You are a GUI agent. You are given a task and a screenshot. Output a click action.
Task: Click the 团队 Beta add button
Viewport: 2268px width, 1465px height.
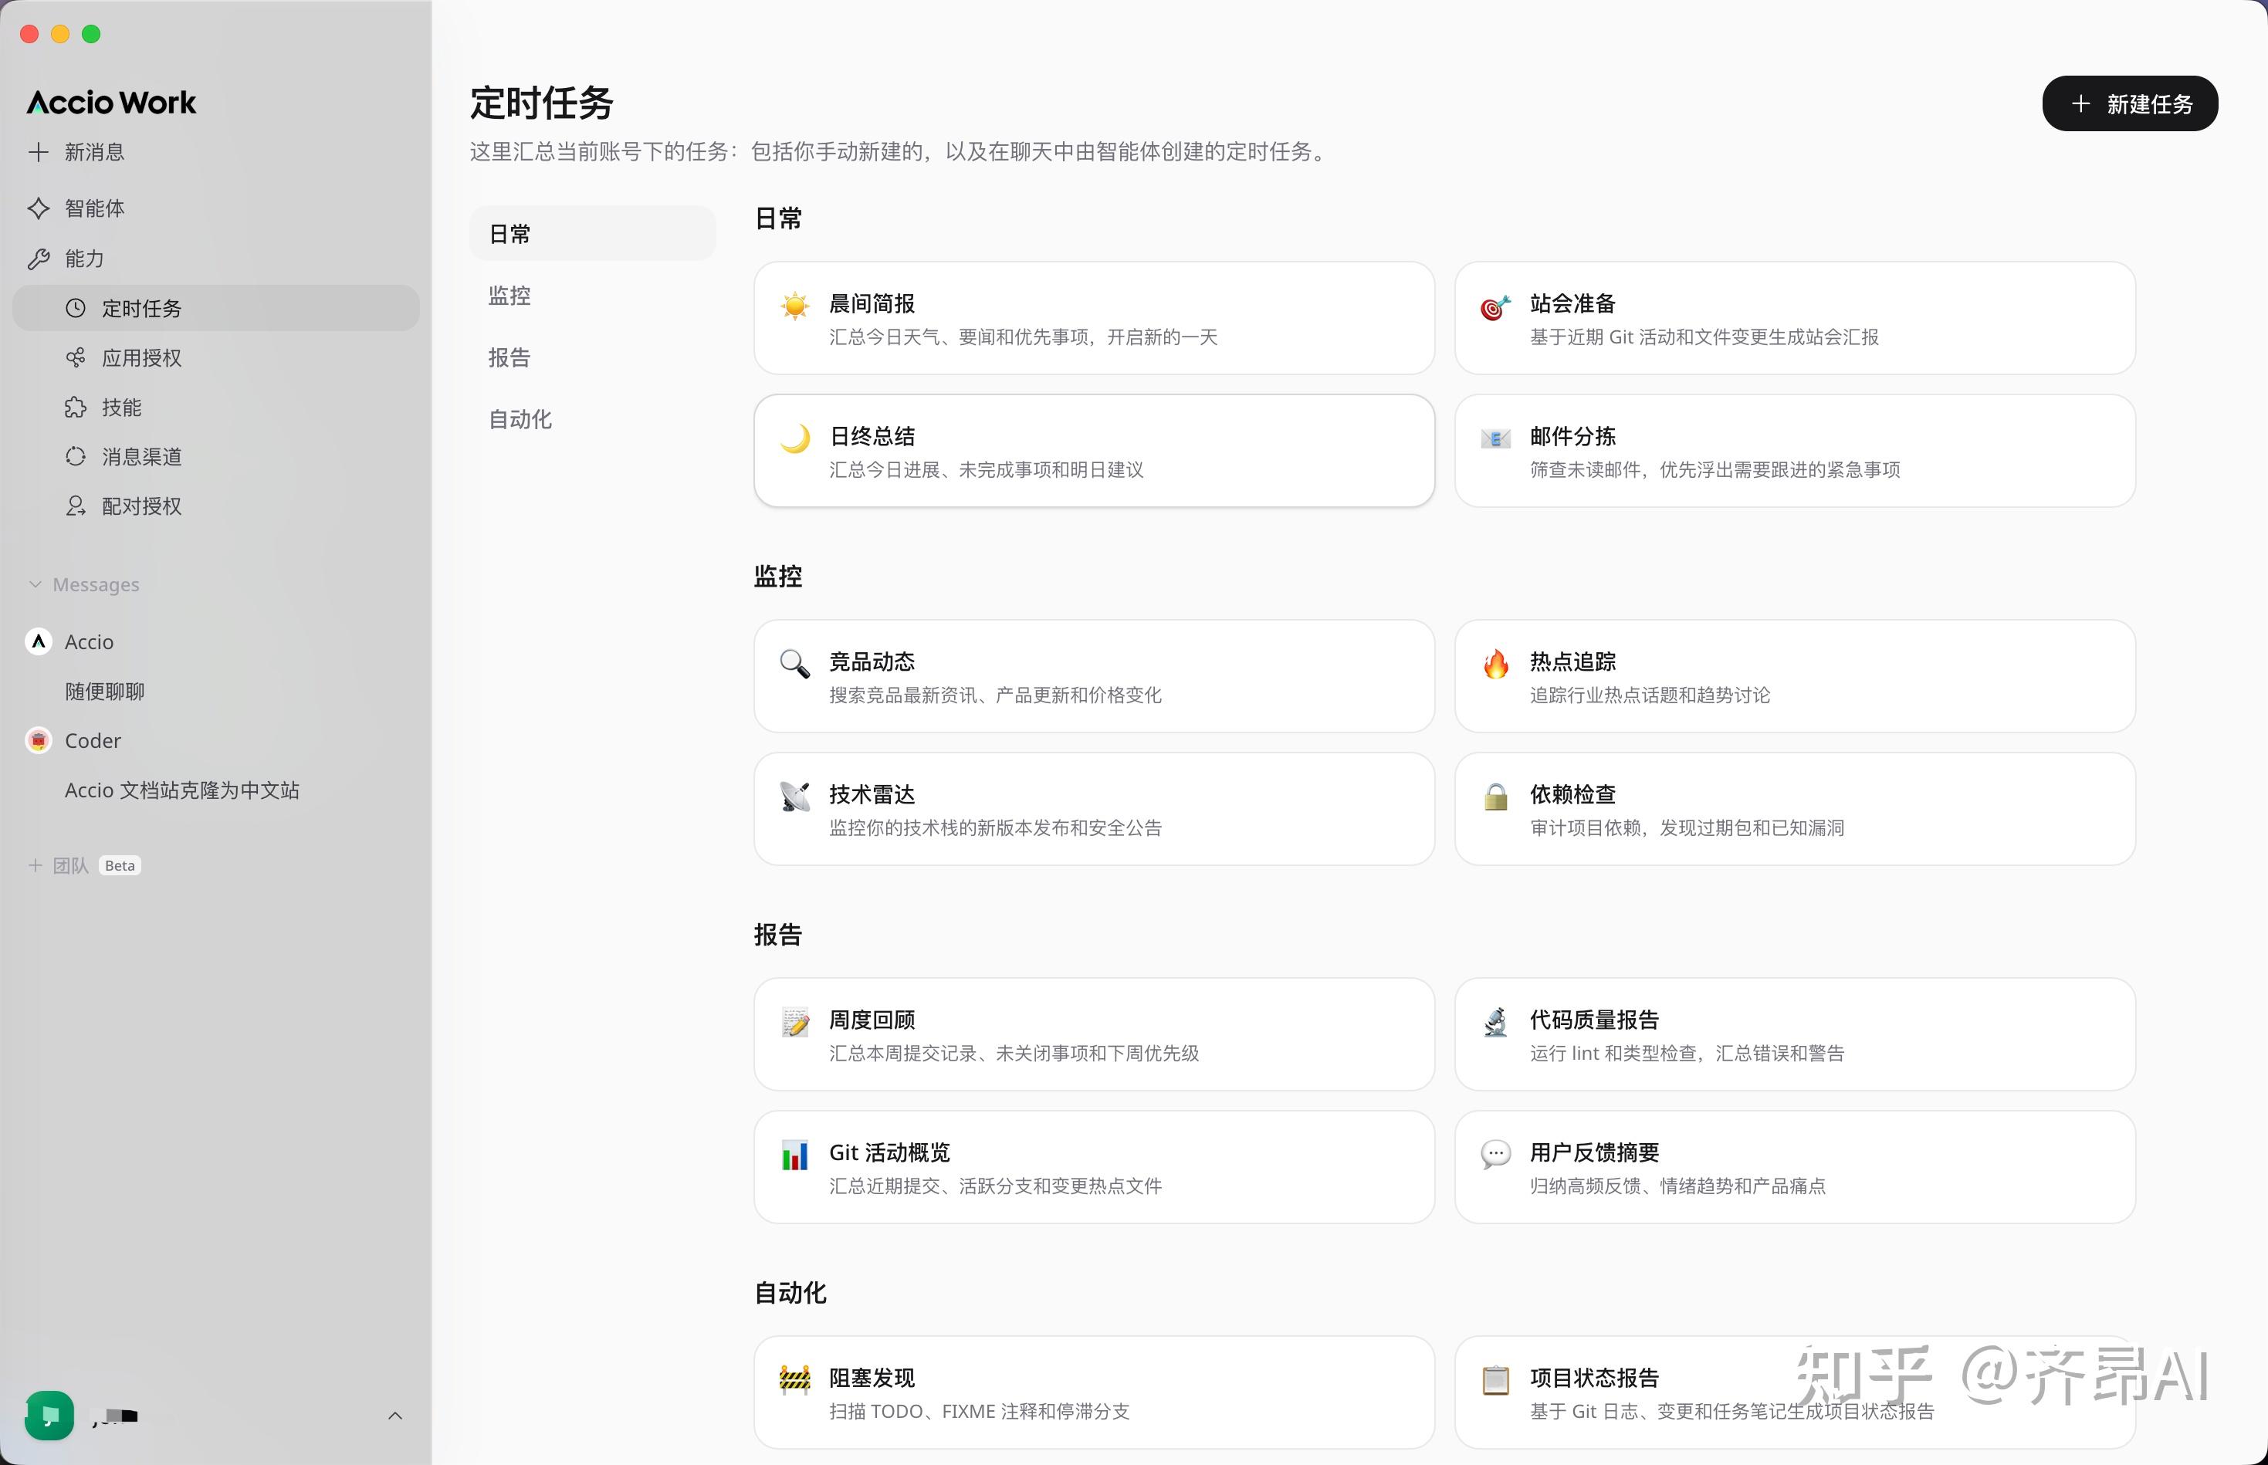pyautogui.click(x=36, y=866)
